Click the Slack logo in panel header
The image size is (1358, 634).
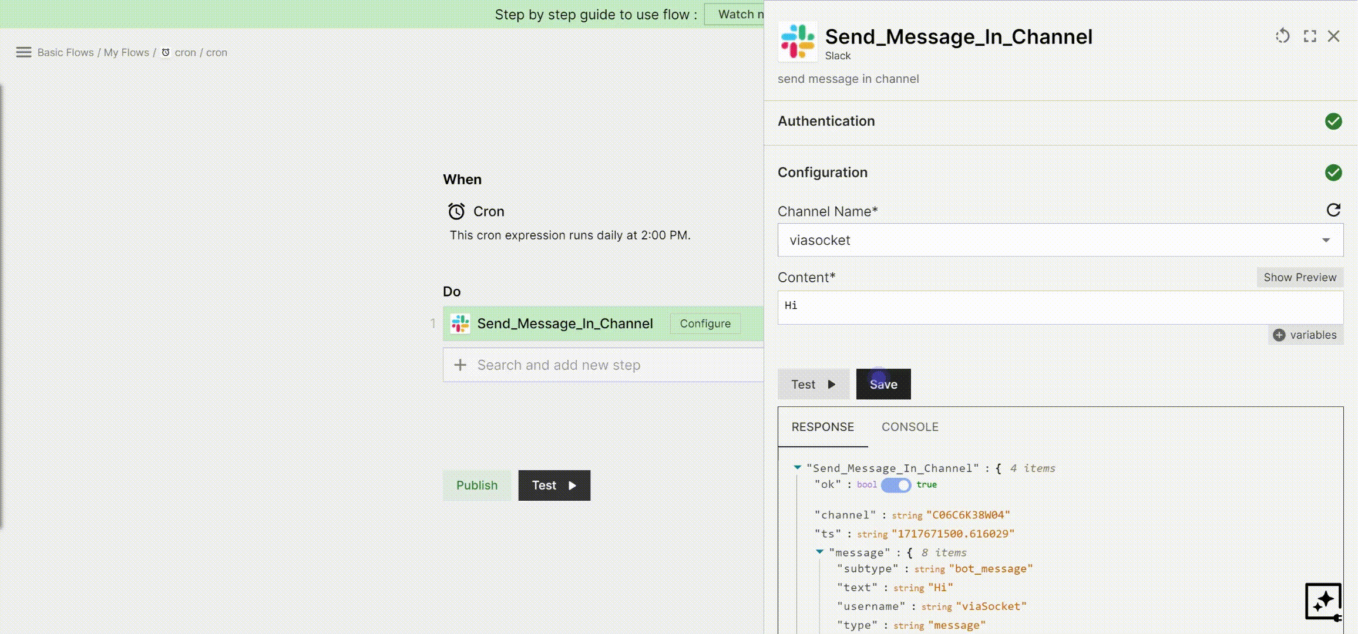point(798,42)
